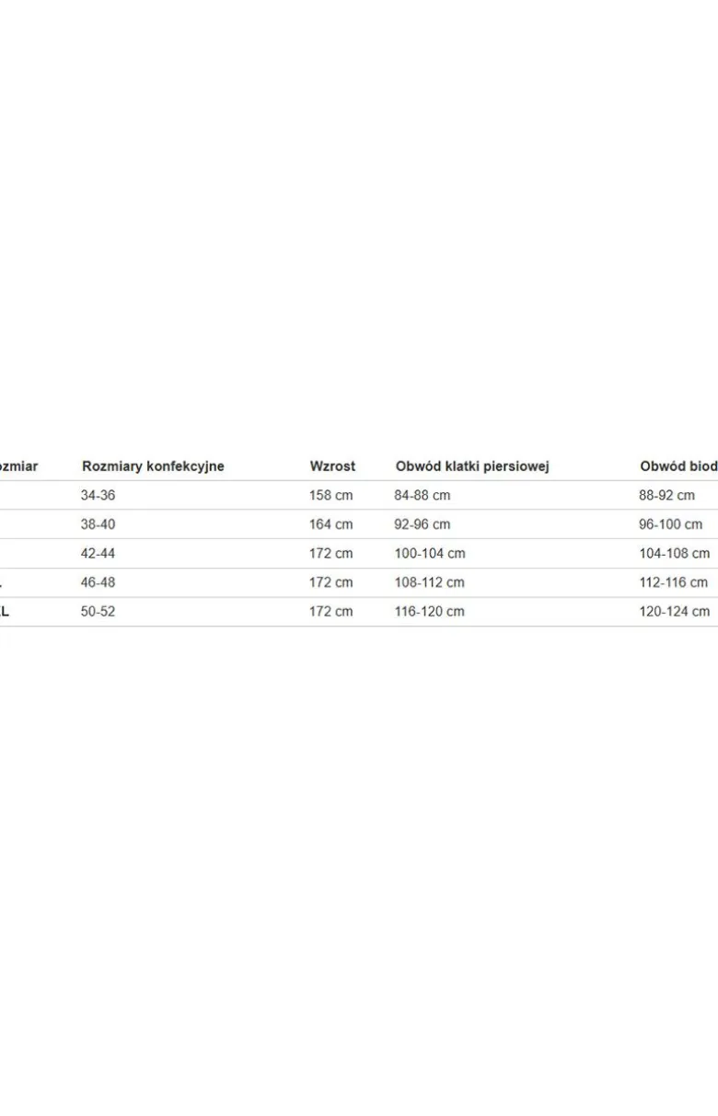Click the 96-100 cm hip value

tap(671, 524)
